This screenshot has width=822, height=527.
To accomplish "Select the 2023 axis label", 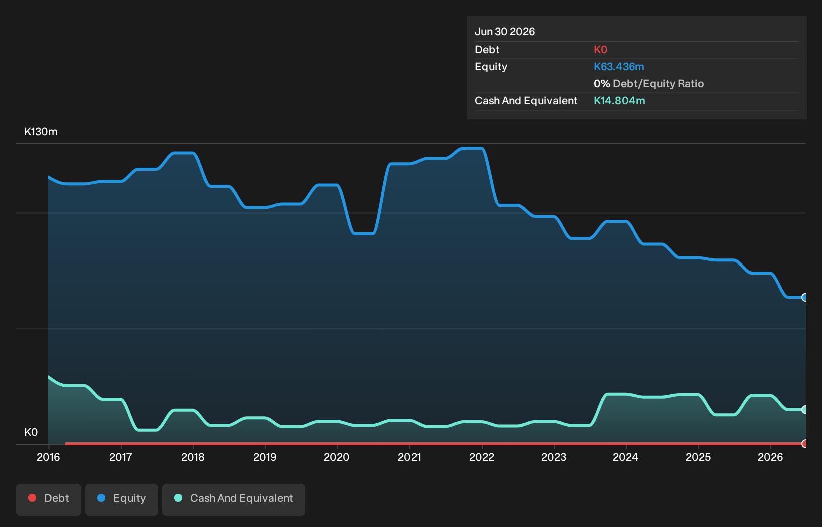I will pyautogui.click(x=554, y=457).
